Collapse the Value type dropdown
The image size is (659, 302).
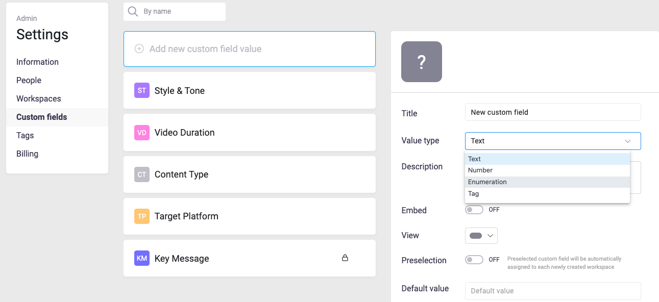[x=627, y=141]
